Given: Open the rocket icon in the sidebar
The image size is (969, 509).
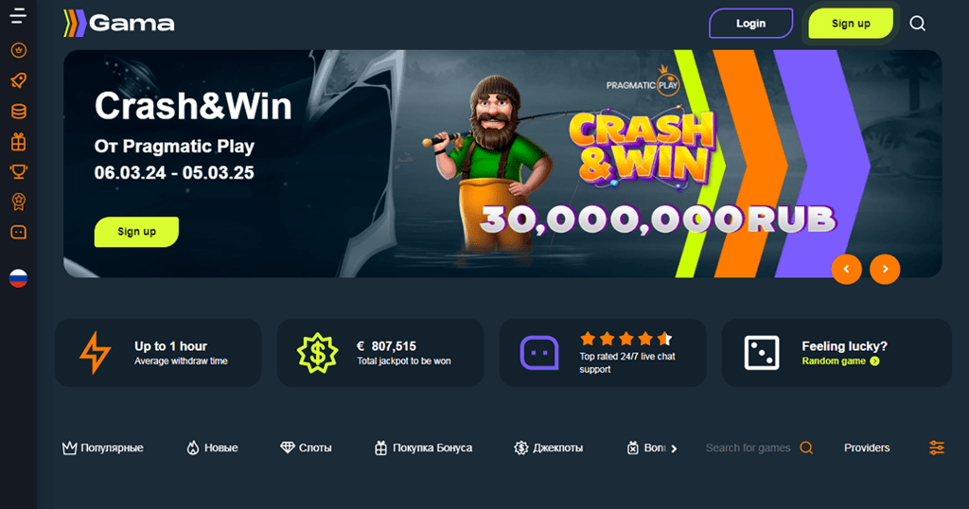Looking at the screenshot, I should click(19, 80).
